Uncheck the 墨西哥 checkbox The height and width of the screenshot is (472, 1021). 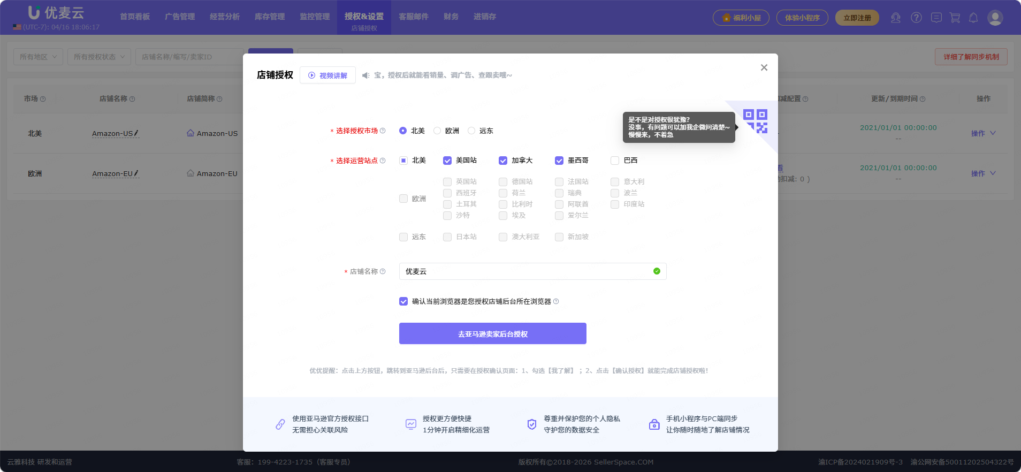(559, 161)
